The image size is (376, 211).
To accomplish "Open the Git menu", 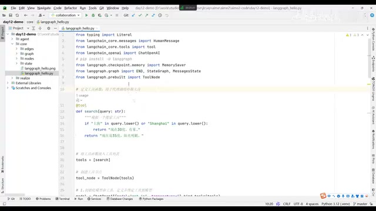I will (102, 8).
